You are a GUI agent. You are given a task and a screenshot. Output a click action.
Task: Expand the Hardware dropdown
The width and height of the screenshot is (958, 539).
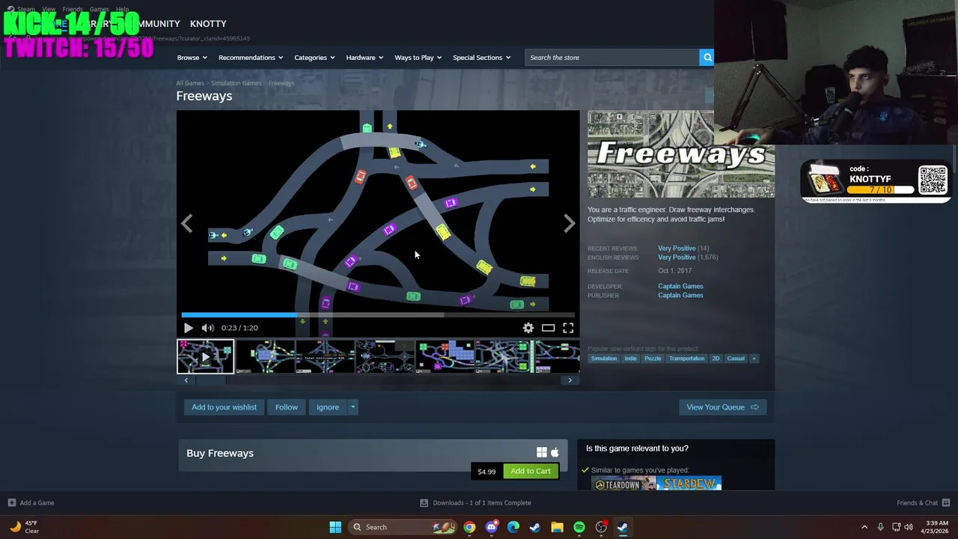pyautogui.click(x=364, y=58)
